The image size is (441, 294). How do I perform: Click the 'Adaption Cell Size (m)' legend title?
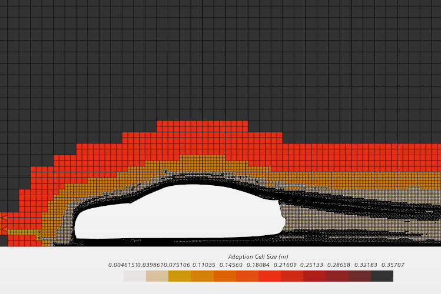(x=258, y=256)
